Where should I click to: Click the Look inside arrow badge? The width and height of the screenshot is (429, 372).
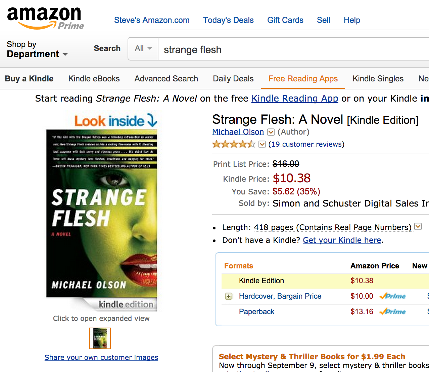[x=115, y=121]
